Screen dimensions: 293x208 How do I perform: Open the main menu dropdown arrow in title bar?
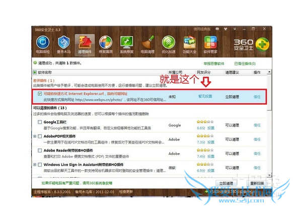[235, 29]
